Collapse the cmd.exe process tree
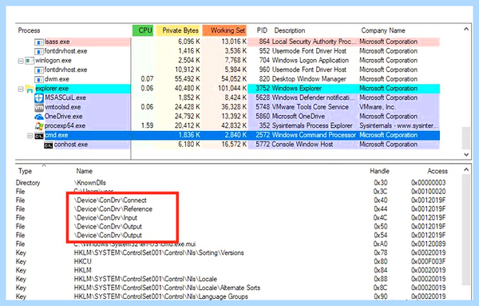 [30, 135]
